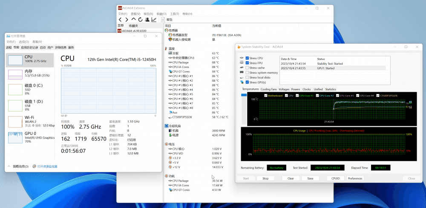
Task: Select the AIDA64 v6.90.6500 tree root icon
Action: coord(120,31)
